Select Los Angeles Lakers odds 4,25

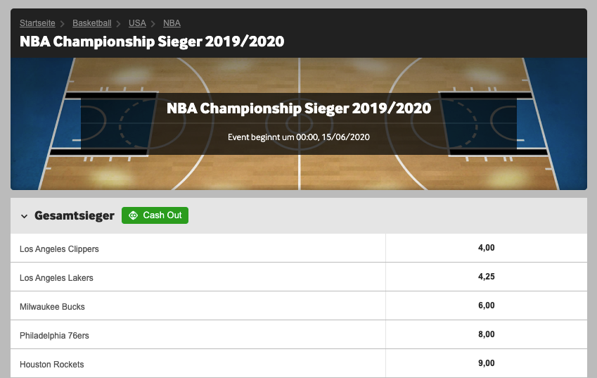(x=486, y=277)
